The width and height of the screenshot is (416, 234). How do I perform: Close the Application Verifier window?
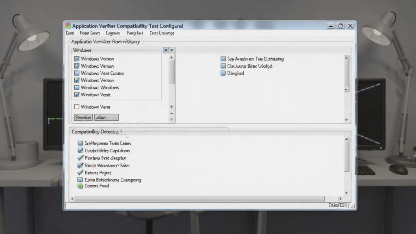350,26
